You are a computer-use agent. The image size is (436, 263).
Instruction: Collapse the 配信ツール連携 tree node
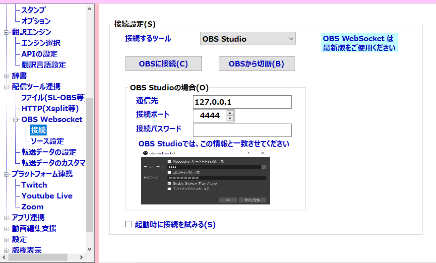(x=6, y=87)
